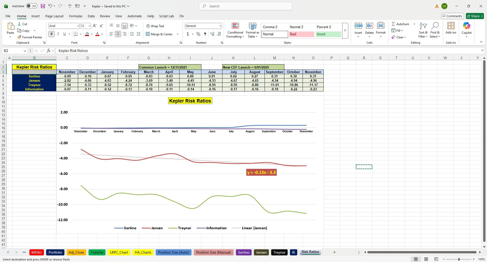Click the AutoSum sigma icon
This screenshot has height=262, width=487.
pos(393,24)
